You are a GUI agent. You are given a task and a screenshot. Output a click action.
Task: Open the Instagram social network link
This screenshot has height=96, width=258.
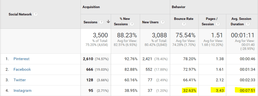pos(22,90)
